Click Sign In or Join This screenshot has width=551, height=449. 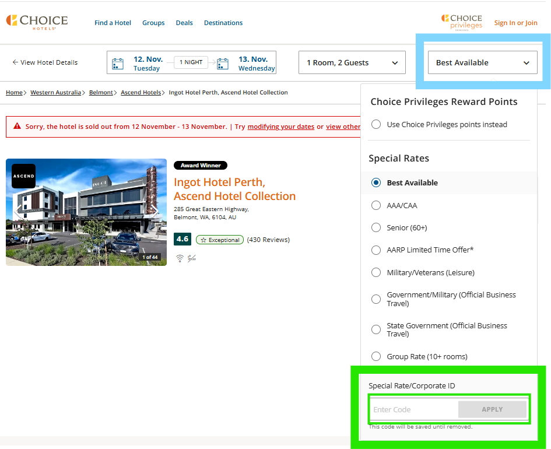pos(515,23)
